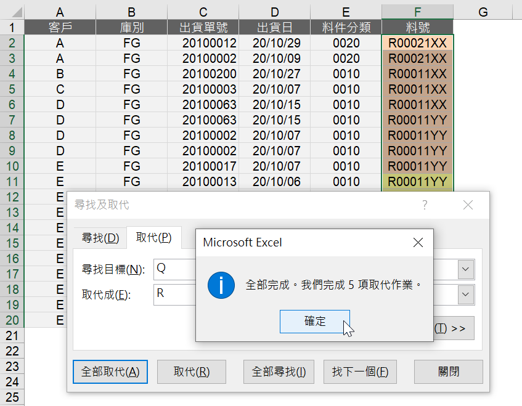Close the Microsoft Excel message box
This screenshot has height=406, width=522.
418,242
